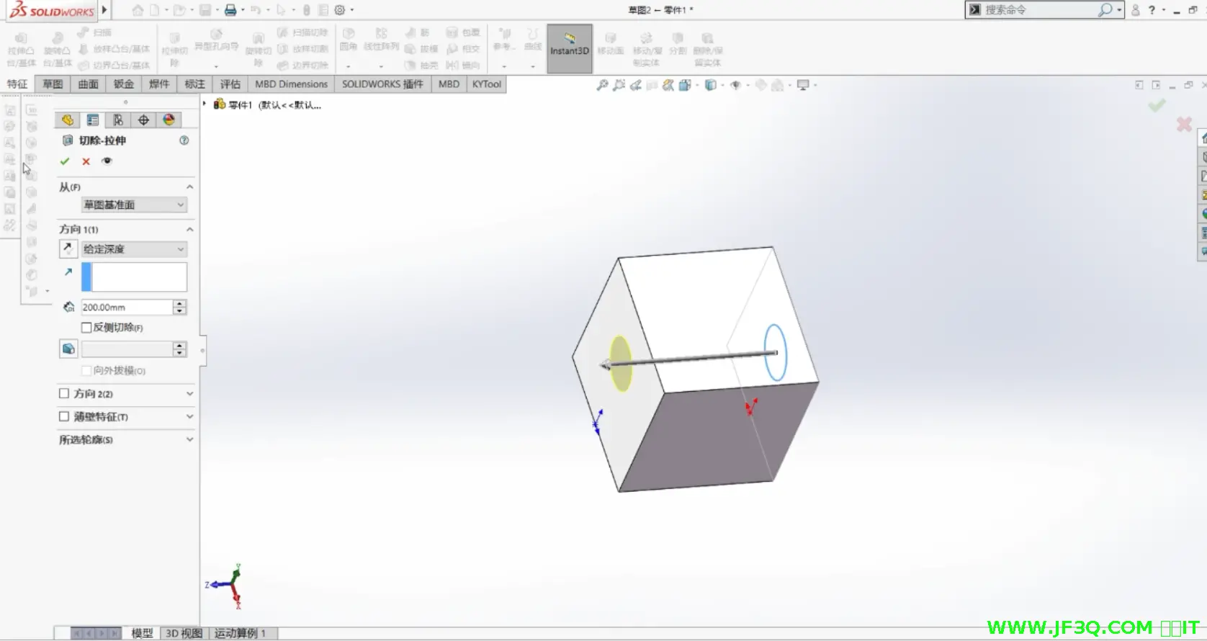This screenshot has width=1207, height=641.
Task: Open the FeatureManager design tree tab
Action: click(67, 120)
